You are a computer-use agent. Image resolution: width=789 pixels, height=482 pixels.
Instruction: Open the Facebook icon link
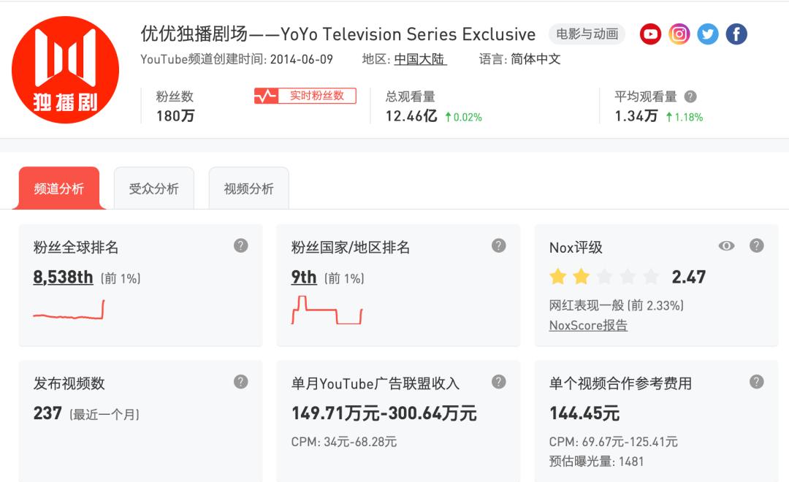point(736,34)
